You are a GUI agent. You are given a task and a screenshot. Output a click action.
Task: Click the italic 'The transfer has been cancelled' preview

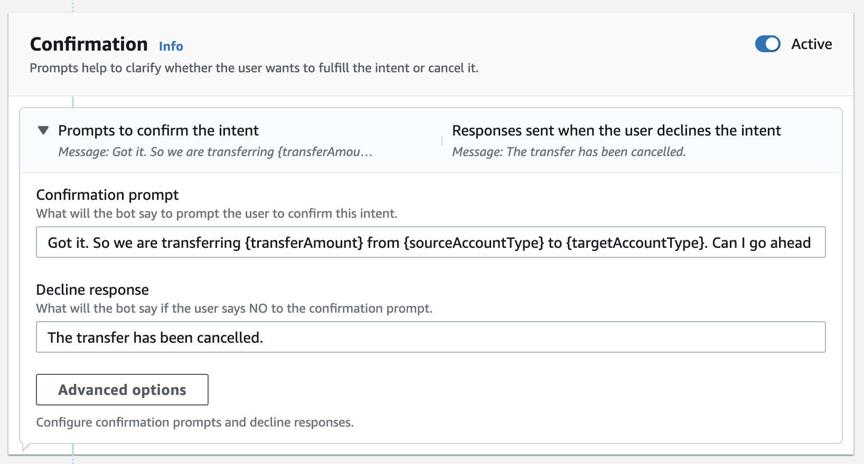pos(569,152)
